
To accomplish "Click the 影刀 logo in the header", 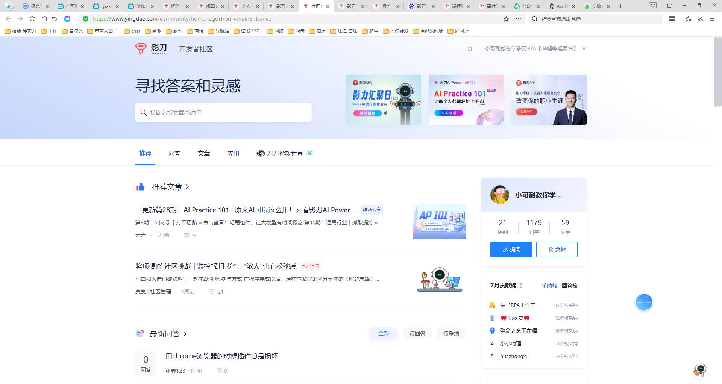I will 152,48.
